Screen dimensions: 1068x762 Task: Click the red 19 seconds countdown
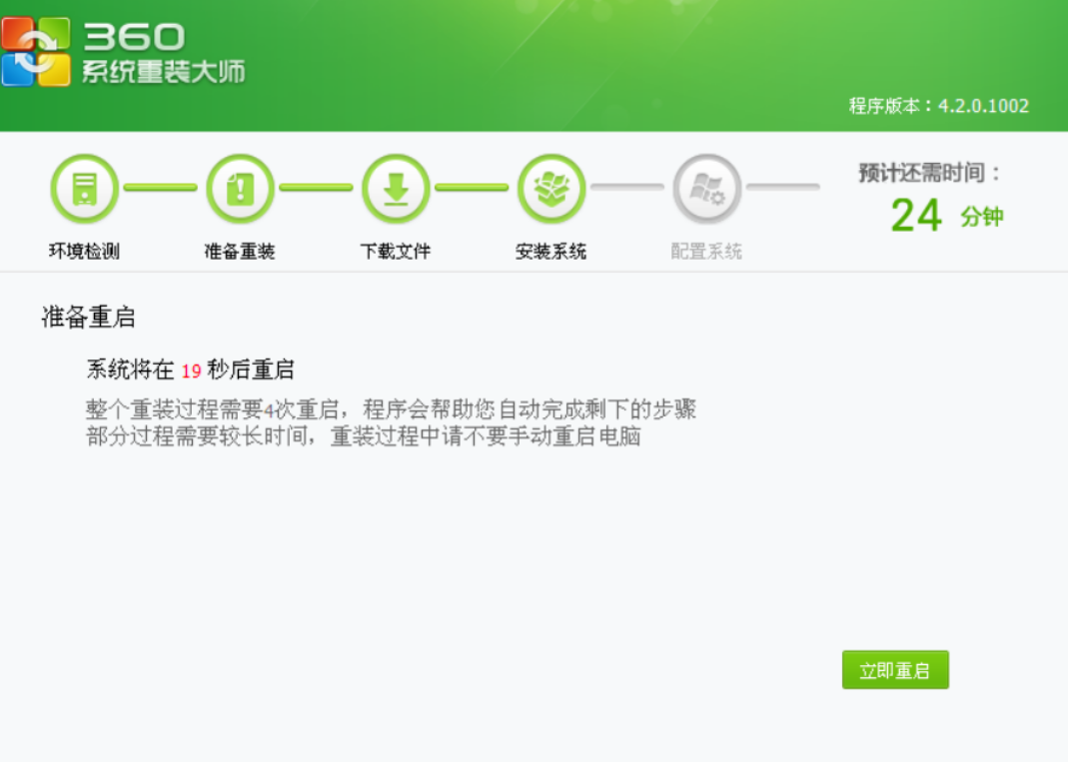191,372
